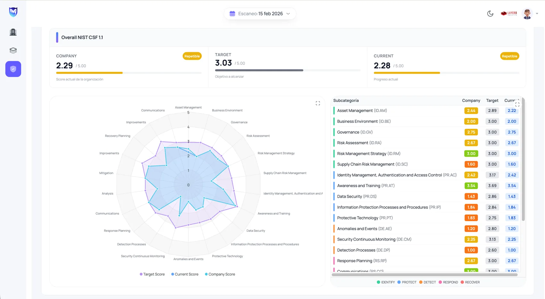This screenshot has height=299, width=545.
Task: Select Business Environment (ID.BE) row
Action: pos(426,121)
